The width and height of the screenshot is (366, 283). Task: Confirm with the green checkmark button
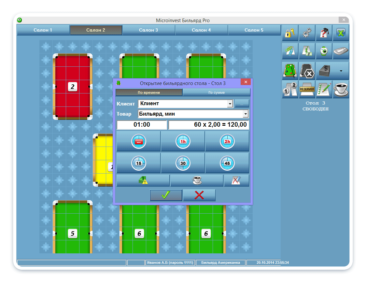(166, 195)
